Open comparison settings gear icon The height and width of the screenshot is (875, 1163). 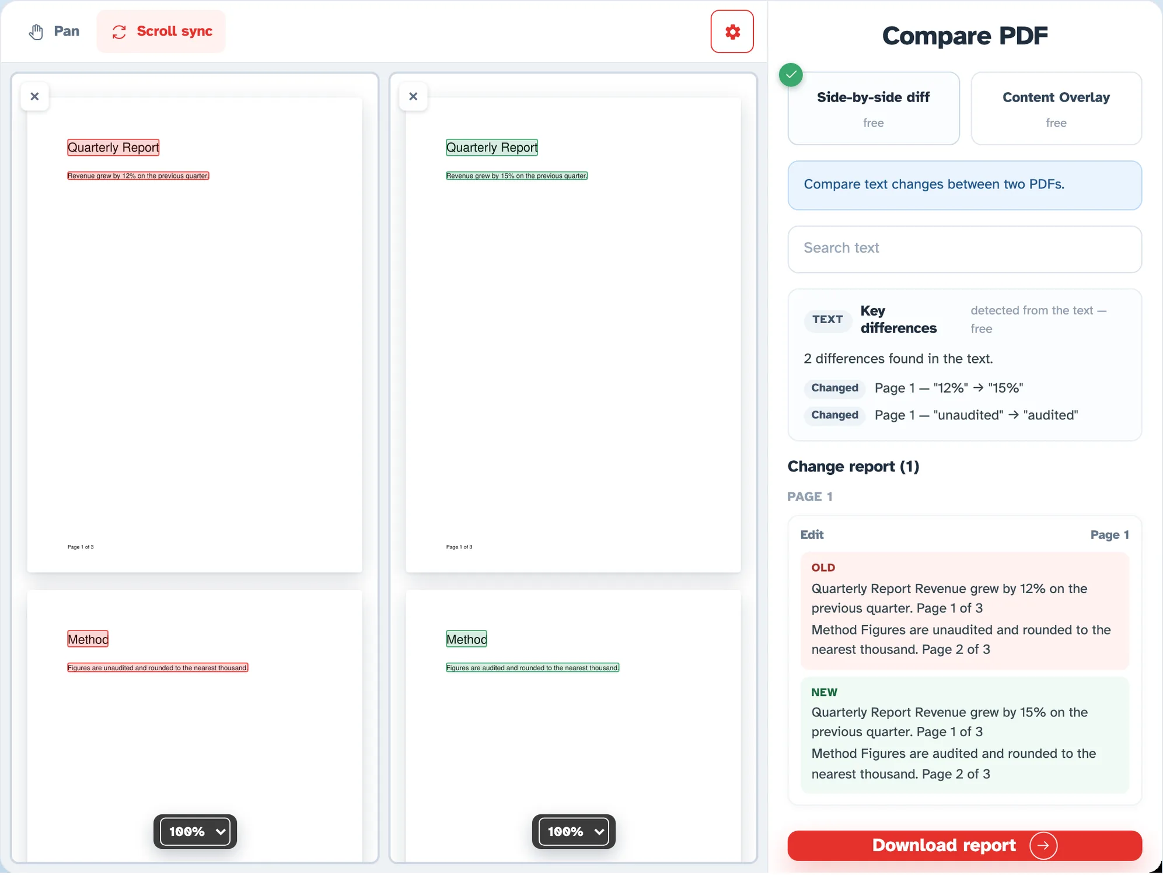732,32
